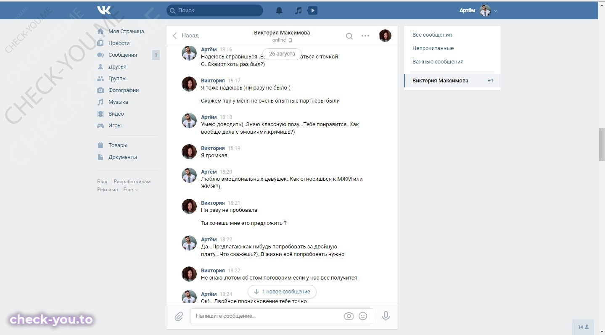
Task: Select Важные сообщения filter
Action: [438, 62]
